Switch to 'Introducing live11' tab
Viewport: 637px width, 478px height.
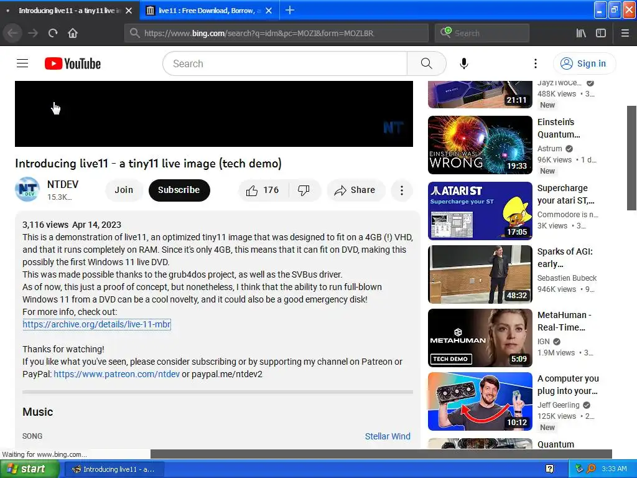(x=70, y=11)
